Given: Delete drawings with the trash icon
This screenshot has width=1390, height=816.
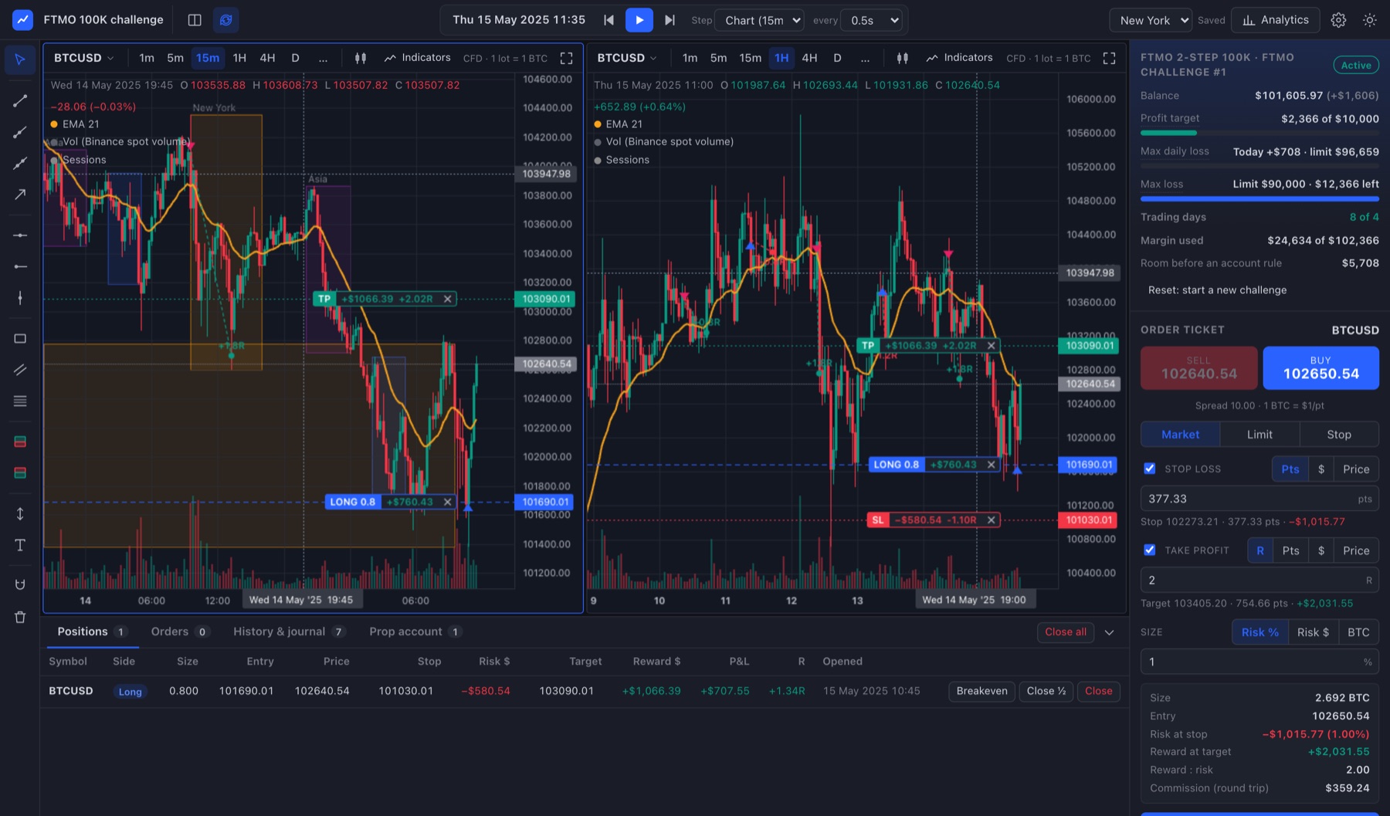Looking at the screenshot, I should [x=20, y=617].
